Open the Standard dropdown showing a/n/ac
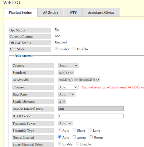Viewport: 144px width, 147px height. [66, 73]
